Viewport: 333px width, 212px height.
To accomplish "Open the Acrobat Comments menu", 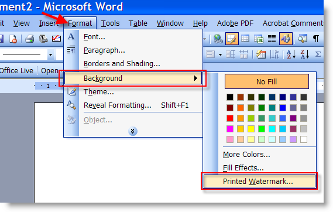I will click(x=293, y=23).
